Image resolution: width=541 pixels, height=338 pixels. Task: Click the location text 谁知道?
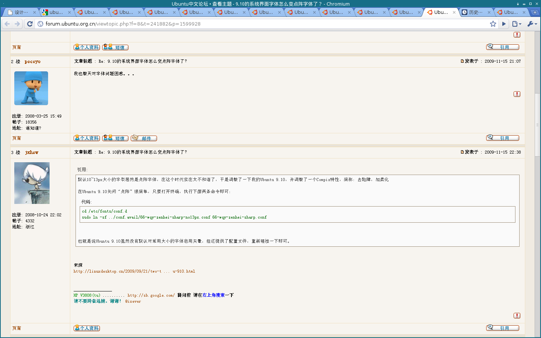pos(33,128)
